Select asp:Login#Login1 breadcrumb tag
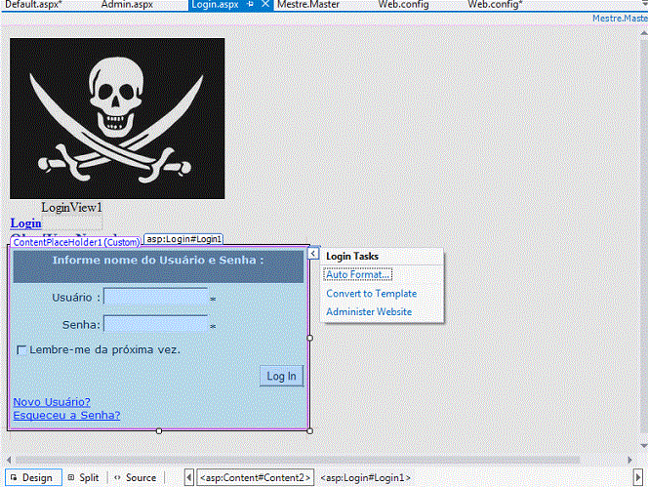Screen dimensions: 648x487 [365, 477]
